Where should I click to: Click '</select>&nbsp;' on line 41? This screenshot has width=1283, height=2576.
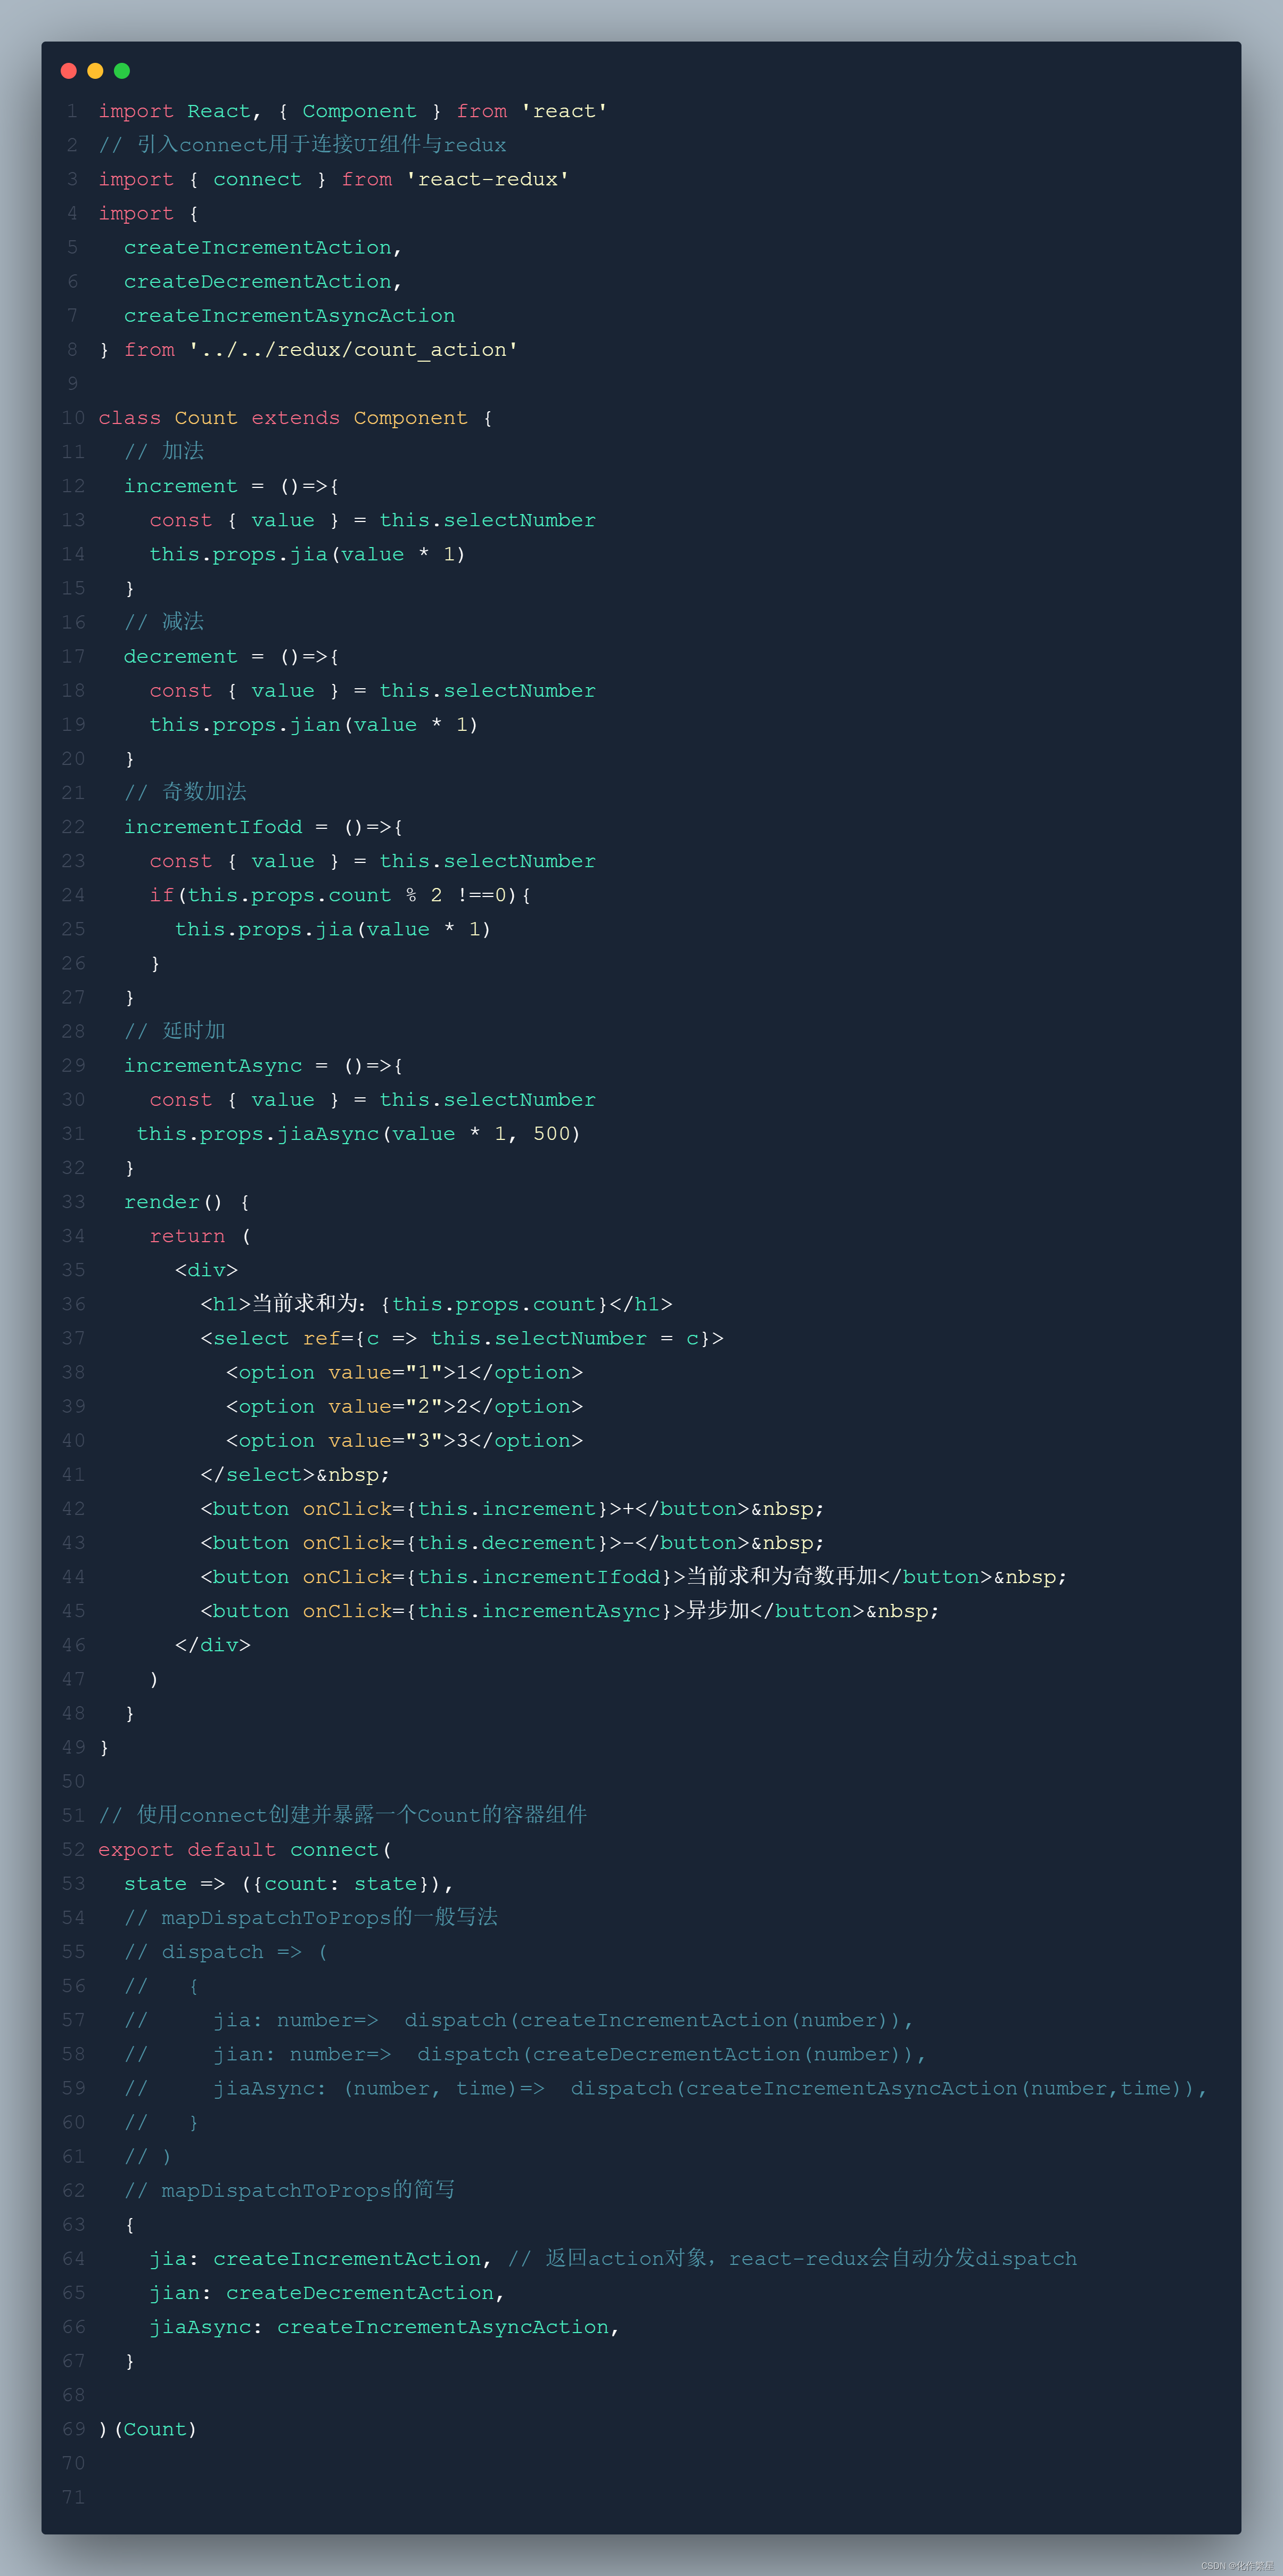click(x=295, y=1474)
